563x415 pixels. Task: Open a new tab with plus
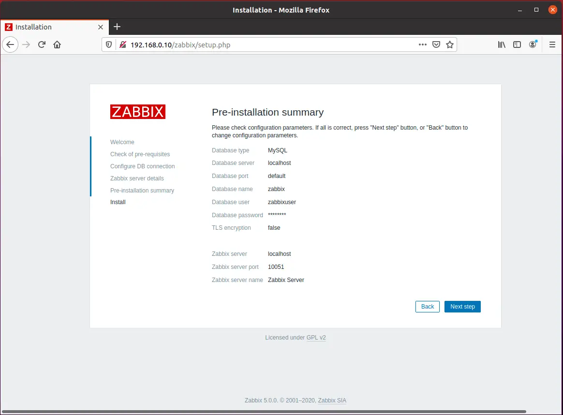coord(117,27)
